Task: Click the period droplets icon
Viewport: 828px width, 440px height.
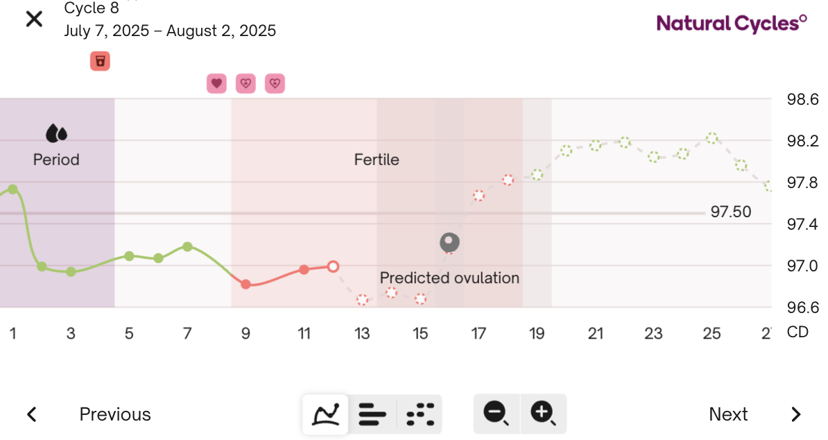Action: click(x=57, y=131)
